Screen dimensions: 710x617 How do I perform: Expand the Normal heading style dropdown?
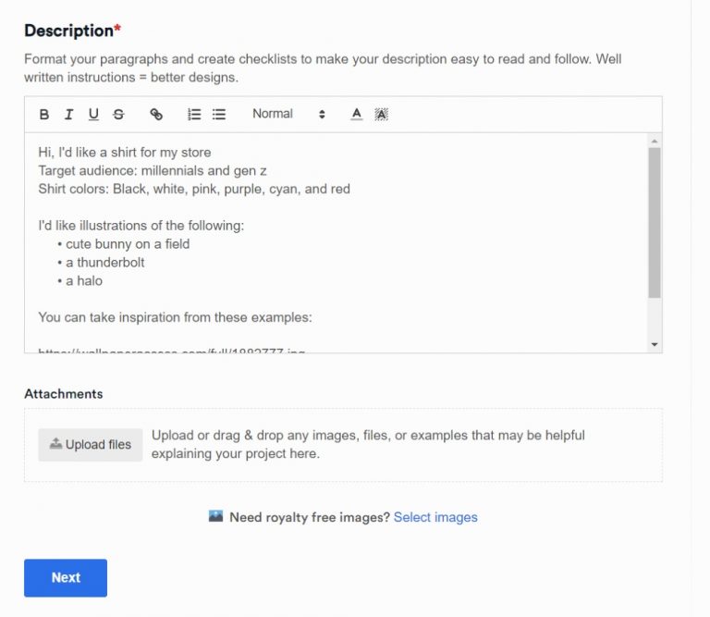(x=288, y=114)
